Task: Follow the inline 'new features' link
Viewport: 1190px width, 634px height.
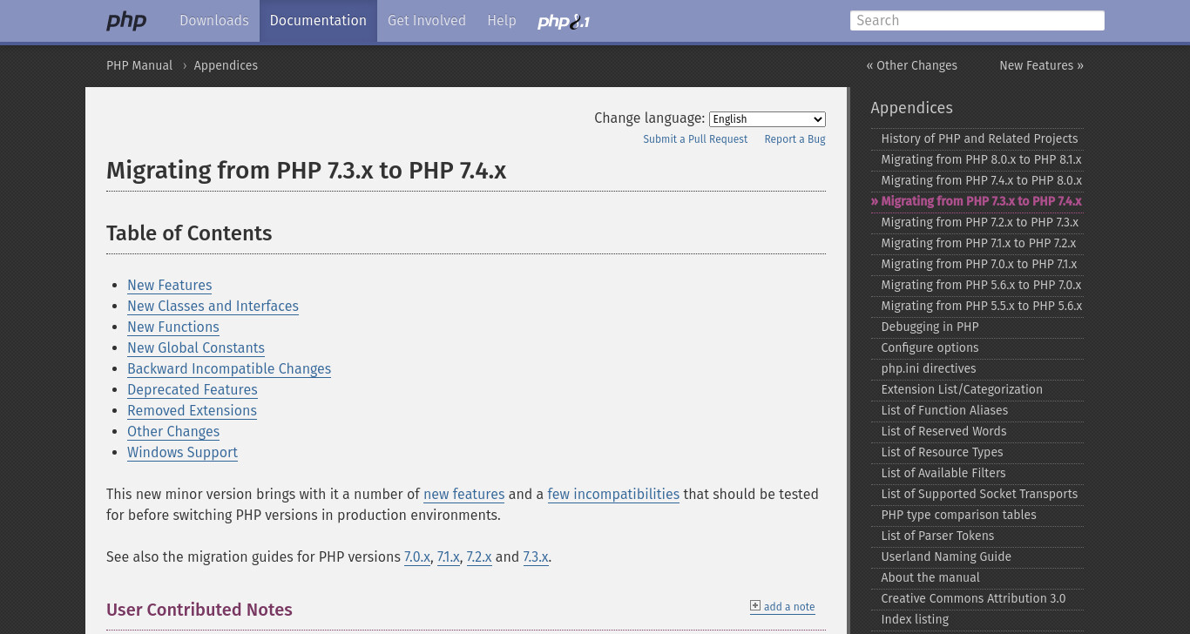Action: (x=463, y=495)
